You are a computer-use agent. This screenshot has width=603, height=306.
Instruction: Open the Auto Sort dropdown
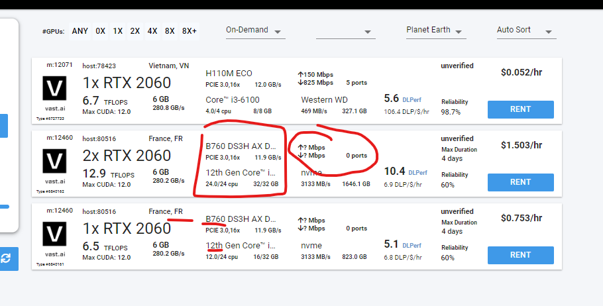(x=523, y=30)
